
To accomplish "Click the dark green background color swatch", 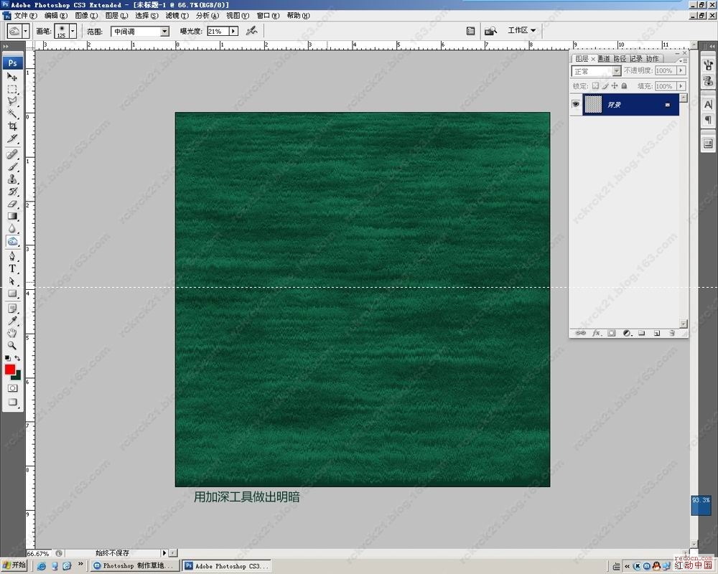I will click(x=17, y=376).
